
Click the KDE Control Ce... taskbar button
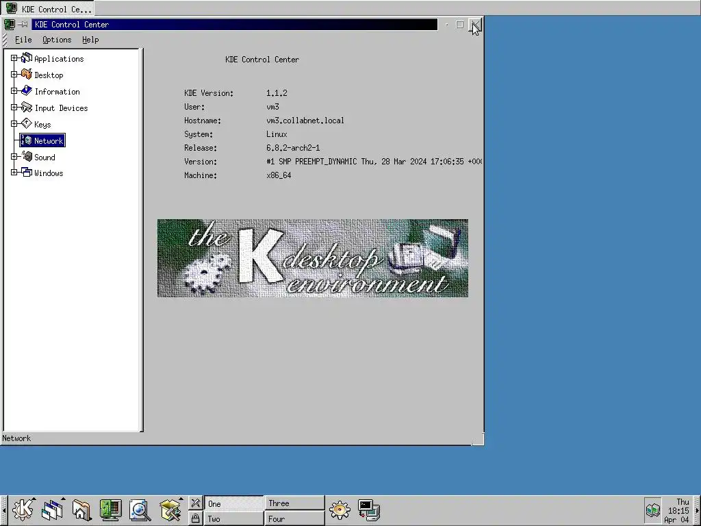tap(48, 8)
